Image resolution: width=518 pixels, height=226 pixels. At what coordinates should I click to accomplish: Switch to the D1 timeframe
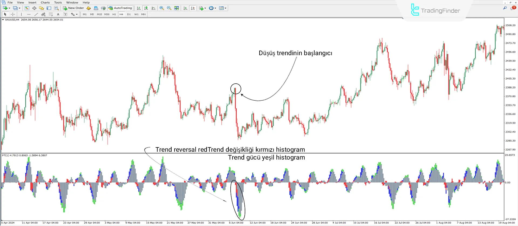pos(129,14)
